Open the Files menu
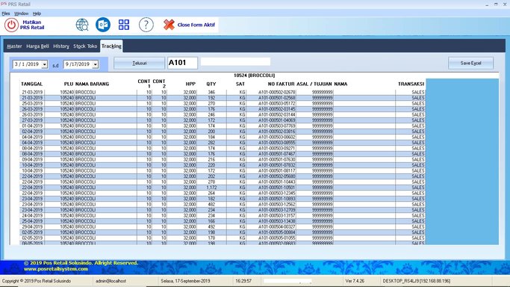Screen dimensions: 510x287 [x=6, y=13]
